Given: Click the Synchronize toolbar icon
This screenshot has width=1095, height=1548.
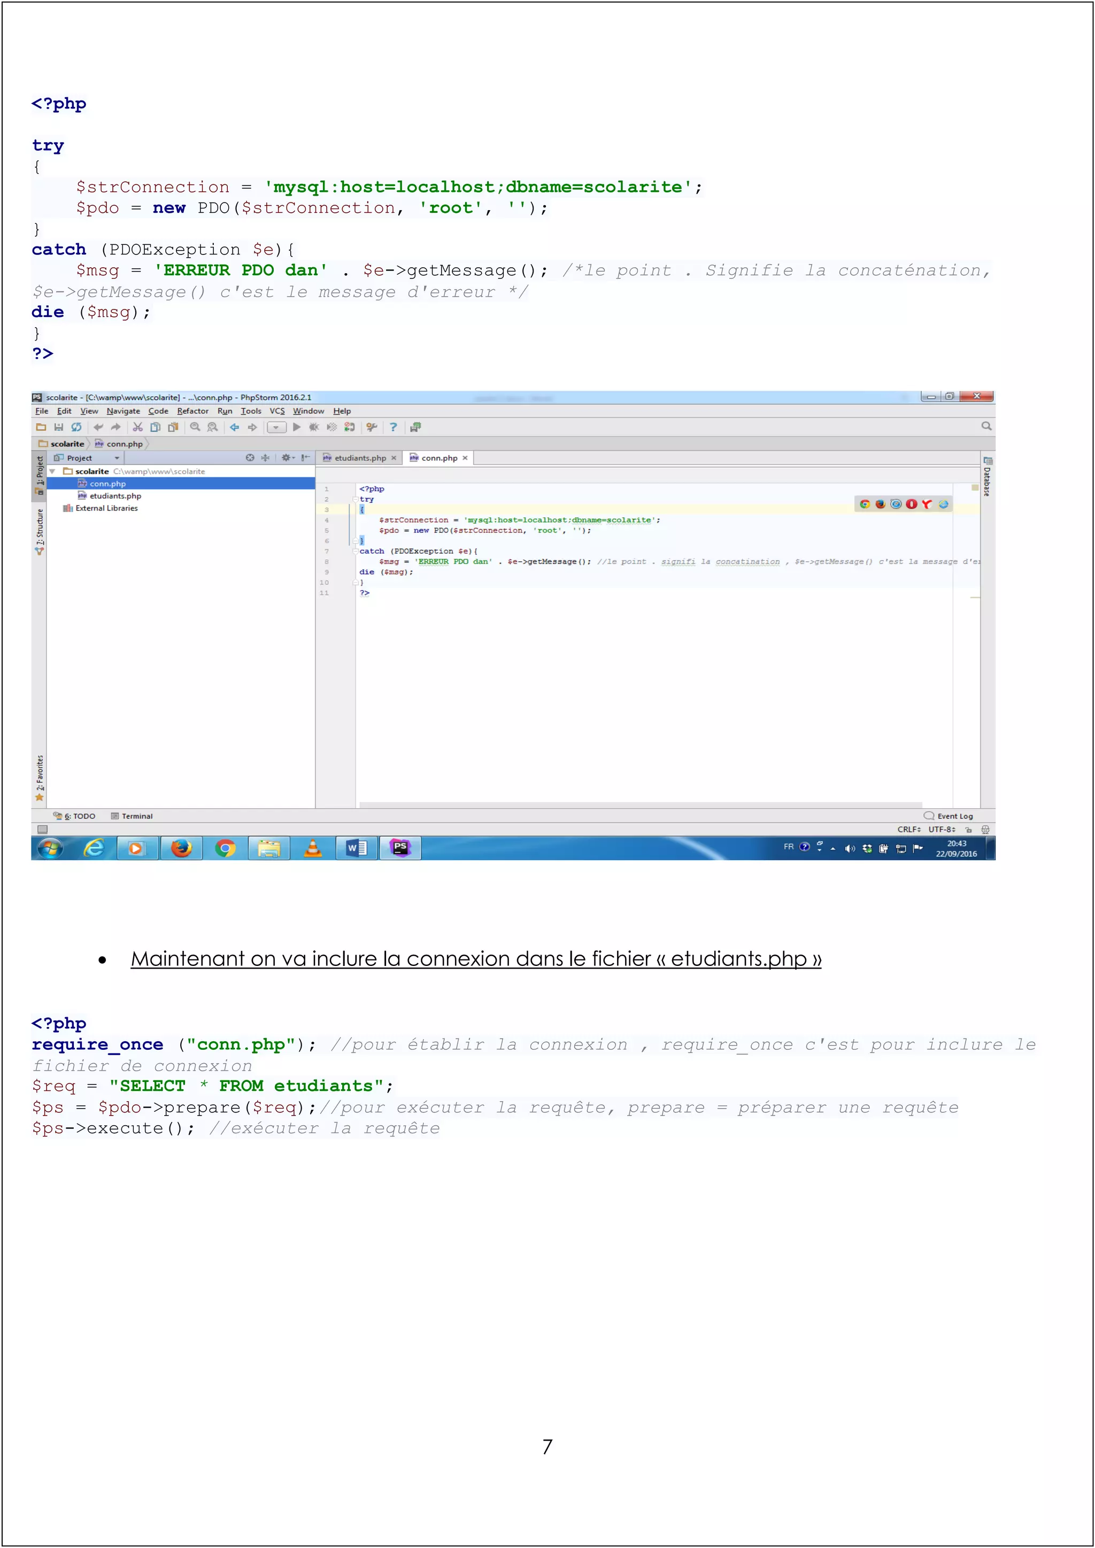Looking at the screenshot, I should [76, 427].
